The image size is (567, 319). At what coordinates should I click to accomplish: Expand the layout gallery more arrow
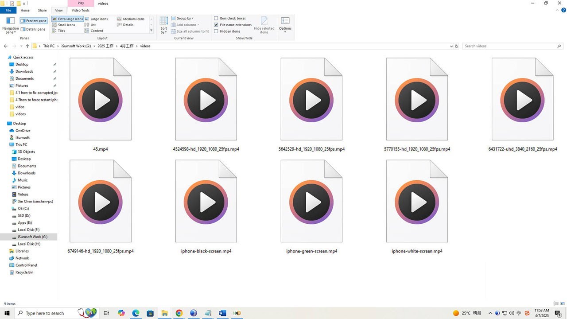(x=151, y=31)
